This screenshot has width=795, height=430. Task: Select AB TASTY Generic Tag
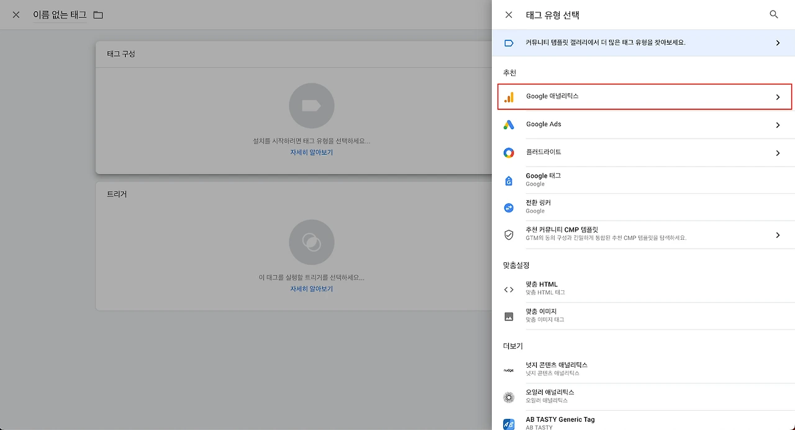(643, 421)
